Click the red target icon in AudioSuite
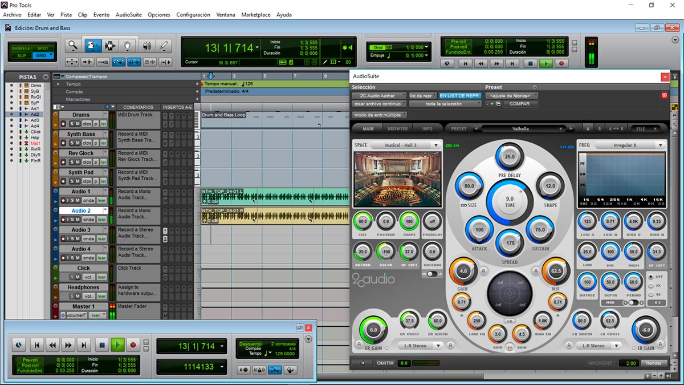The image size is (684, 385). (x=664, y=95)
